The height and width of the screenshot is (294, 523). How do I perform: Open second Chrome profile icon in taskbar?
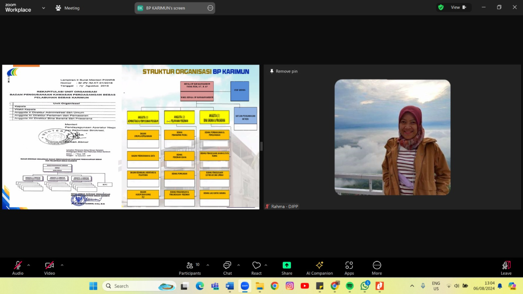click(x=335, y=286)
